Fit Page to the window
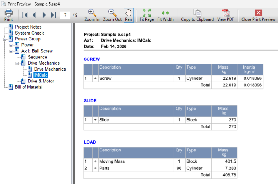278x184 pixels. tap(147, 15)
